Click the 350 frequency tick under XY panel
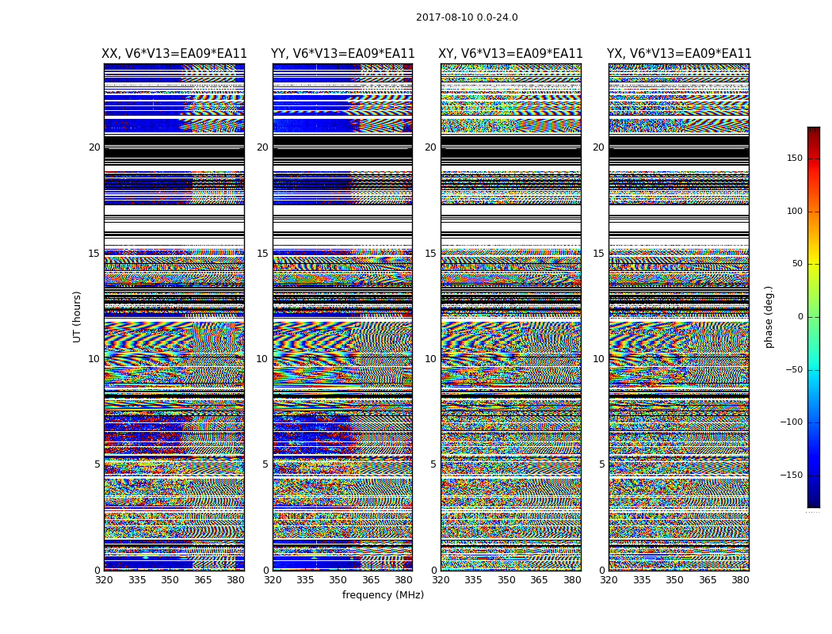This screenshot has width=832, height=634. coord(506,580)
